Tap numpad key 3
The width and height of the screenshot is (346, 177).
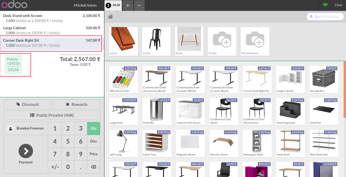tap(81, 128)
